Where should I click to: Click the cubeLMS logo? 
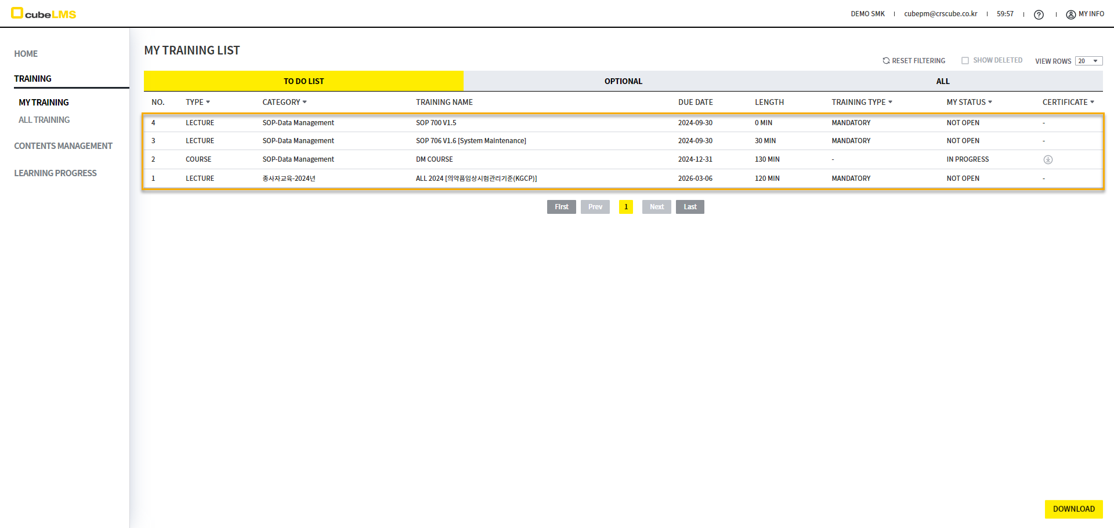[x=44, y=14]
